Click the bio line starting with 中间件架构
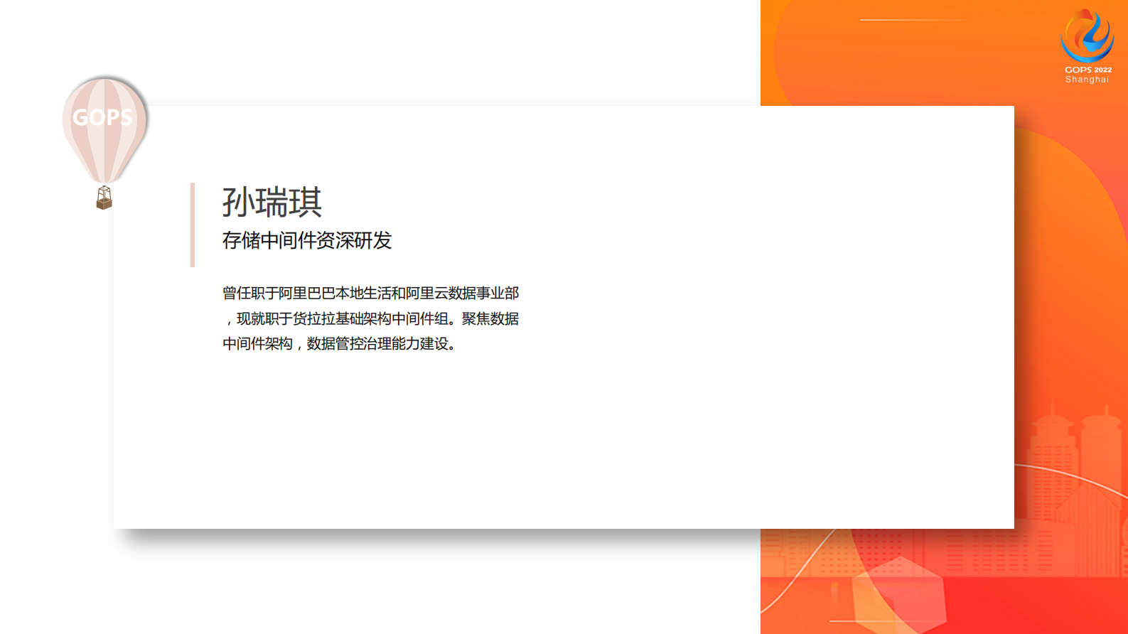The height and width of the screenshot is (634, 1128). 340,344
